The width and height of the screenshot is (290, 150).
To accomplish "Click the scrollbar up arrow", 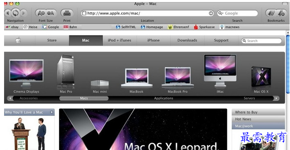I will (288, 33).
